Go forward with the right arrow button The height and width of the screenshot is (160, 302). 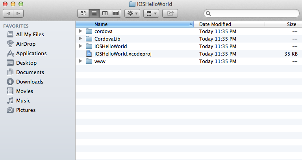[18, 13]
